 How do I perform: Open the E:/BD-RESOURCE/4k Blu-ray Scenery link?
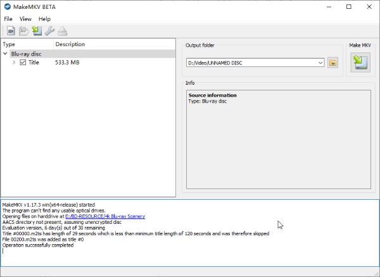105,216
